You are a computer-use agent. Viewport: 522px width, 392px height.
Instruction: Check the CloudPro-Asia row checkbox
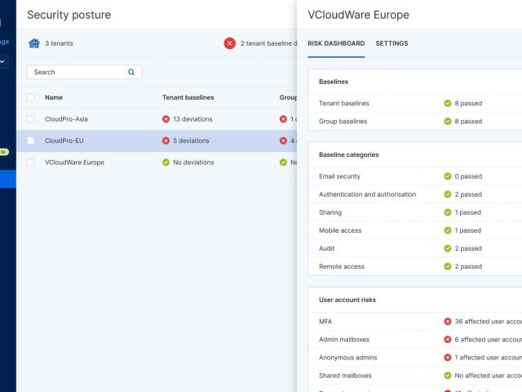(31, 119)
